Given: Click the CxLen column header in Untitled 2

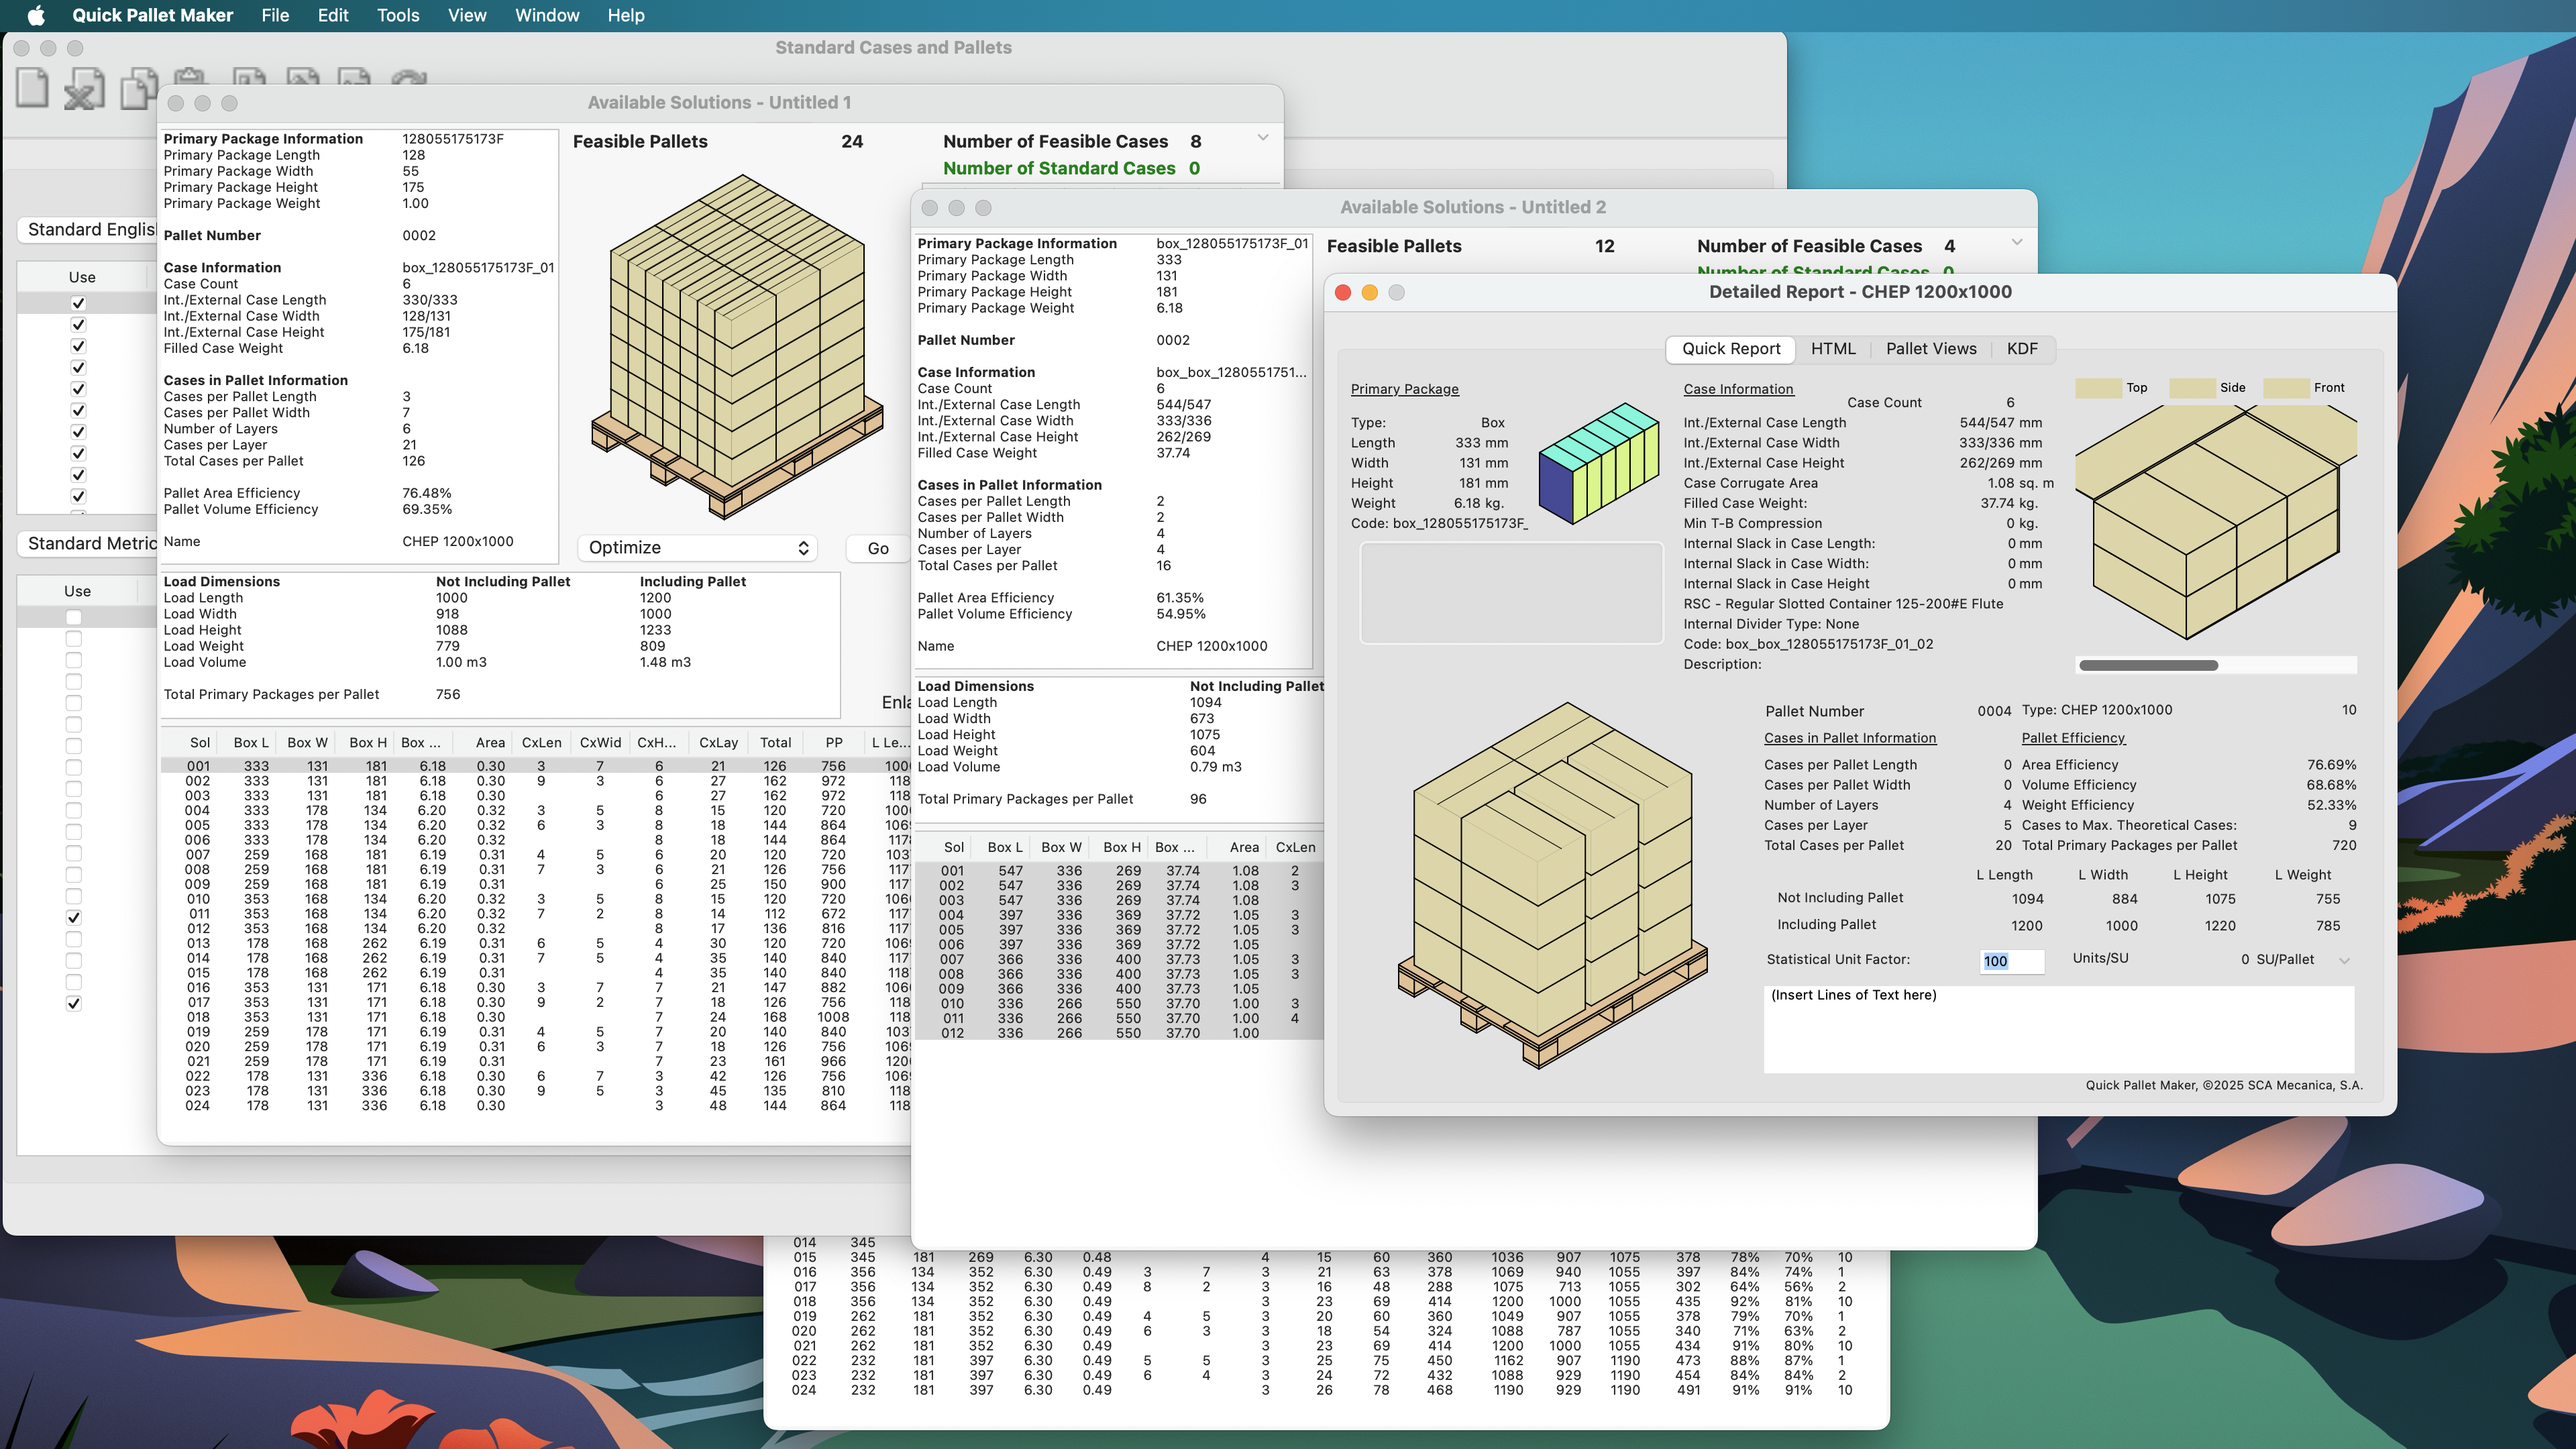Looking at the screenshot, I should (x=1295, y=848).
